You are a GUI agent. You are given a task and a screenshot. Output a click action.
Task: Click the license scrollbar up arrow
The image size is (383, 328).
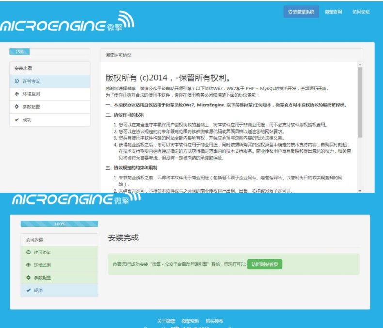(360, 64)
